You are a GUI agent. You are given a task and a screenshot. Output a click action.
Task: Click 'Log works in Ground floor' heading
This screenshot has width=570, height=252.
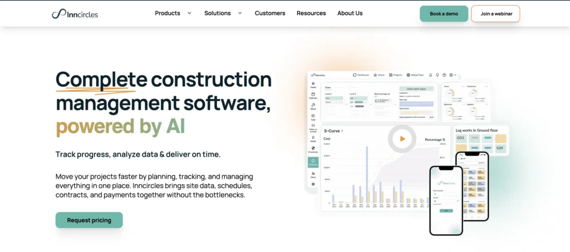(x=476, y=130)
